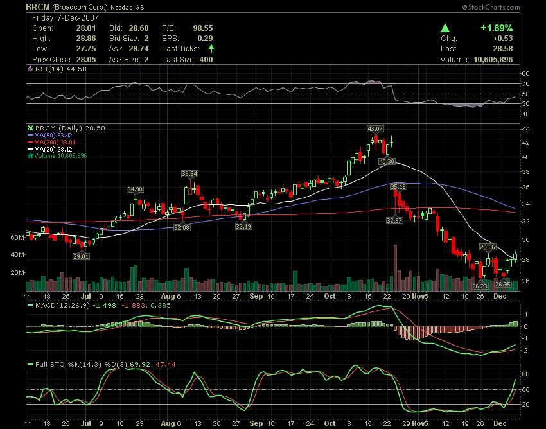Screen dimensions: 546x429
Task: Click the candlestick icon before BRCM (Daily)
Action: click(31, 128)
